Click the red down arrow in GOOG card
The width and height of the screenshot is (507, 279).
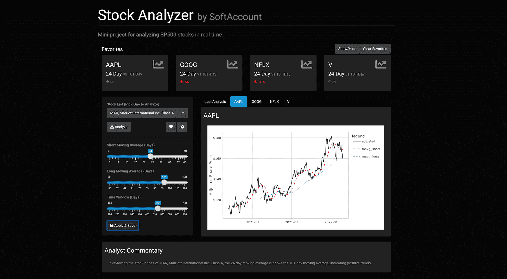pos(181,82)
